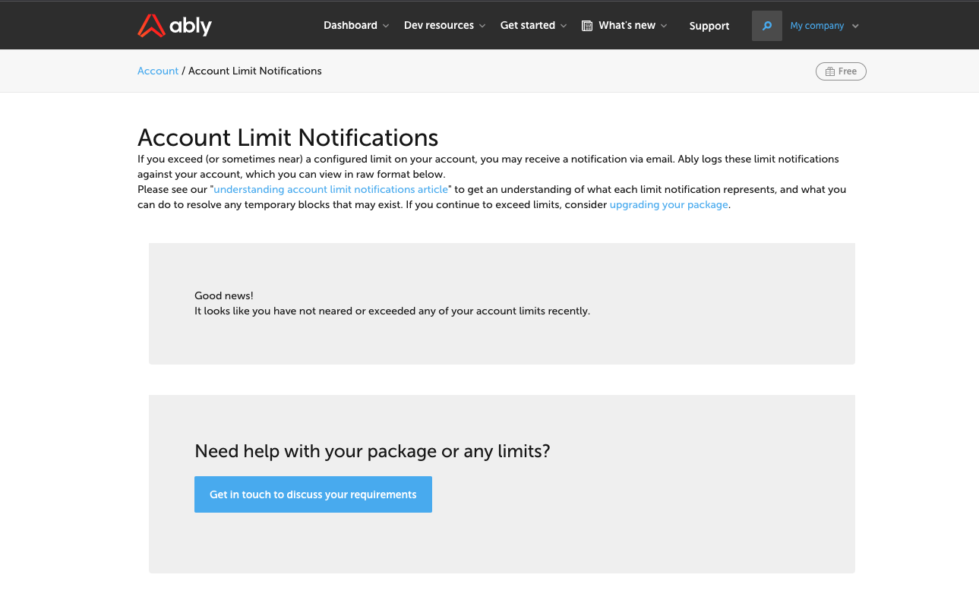Click Need help with your package heading
Image resolution: width=979 pixels, height=600 pixels.
372,451
